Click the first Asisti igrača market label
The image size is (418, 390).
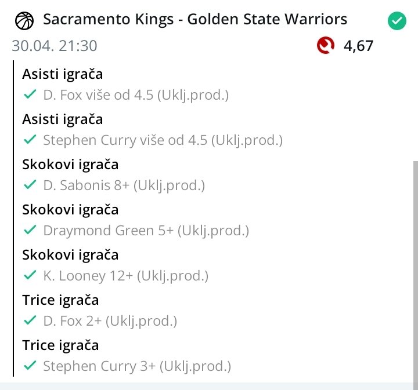click(62, 74)
